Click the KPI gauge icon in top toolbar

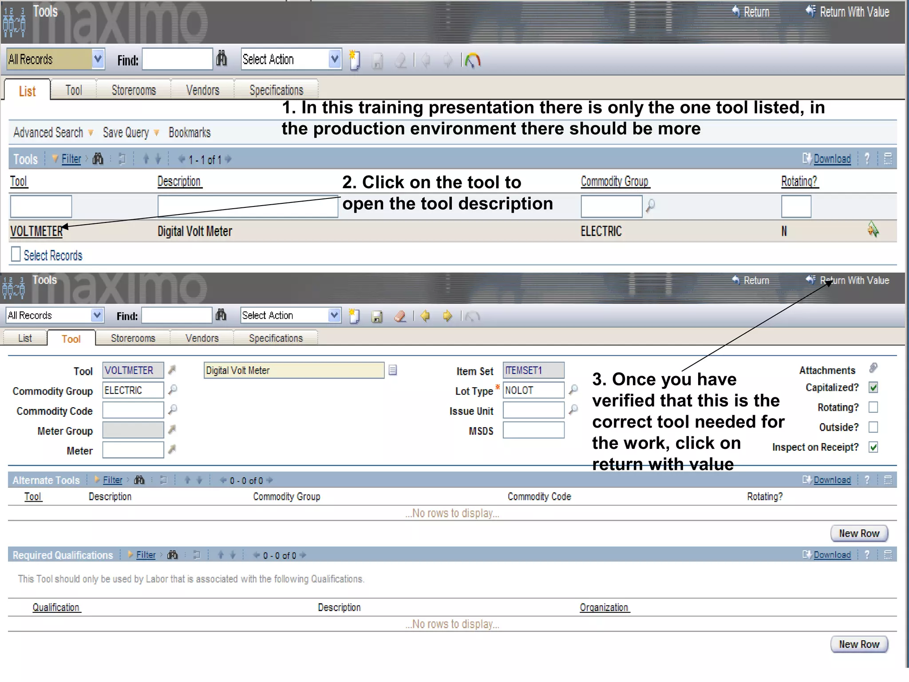click(x=473, y=60)
